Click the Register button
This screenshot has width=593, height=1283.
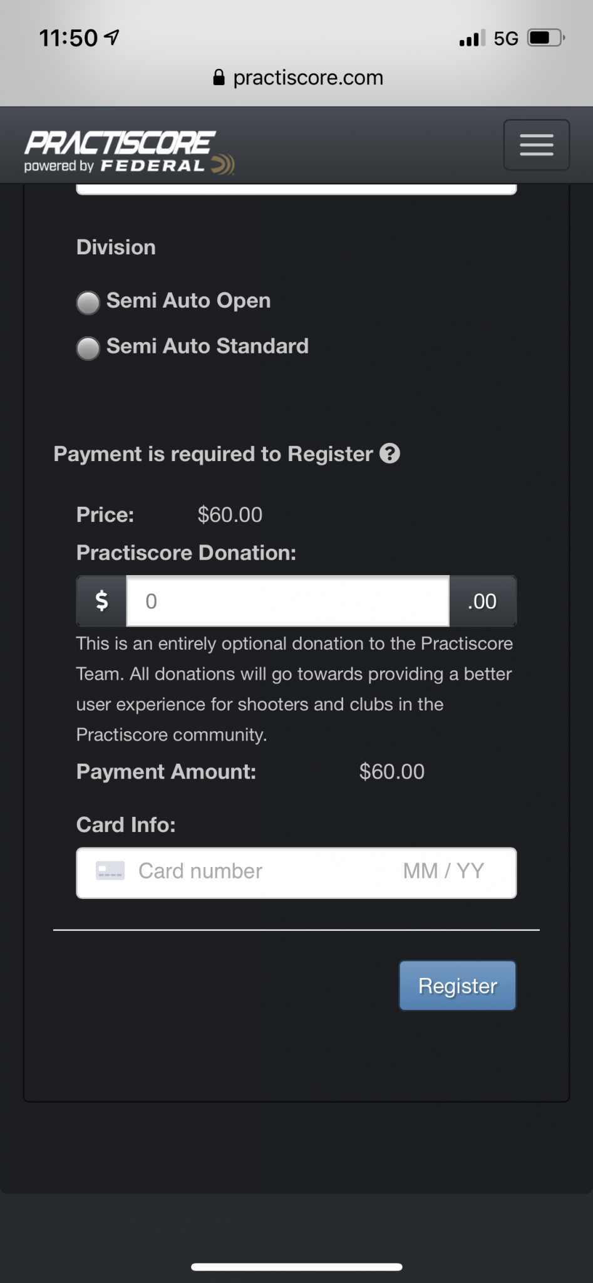click(x=458, y=985)
